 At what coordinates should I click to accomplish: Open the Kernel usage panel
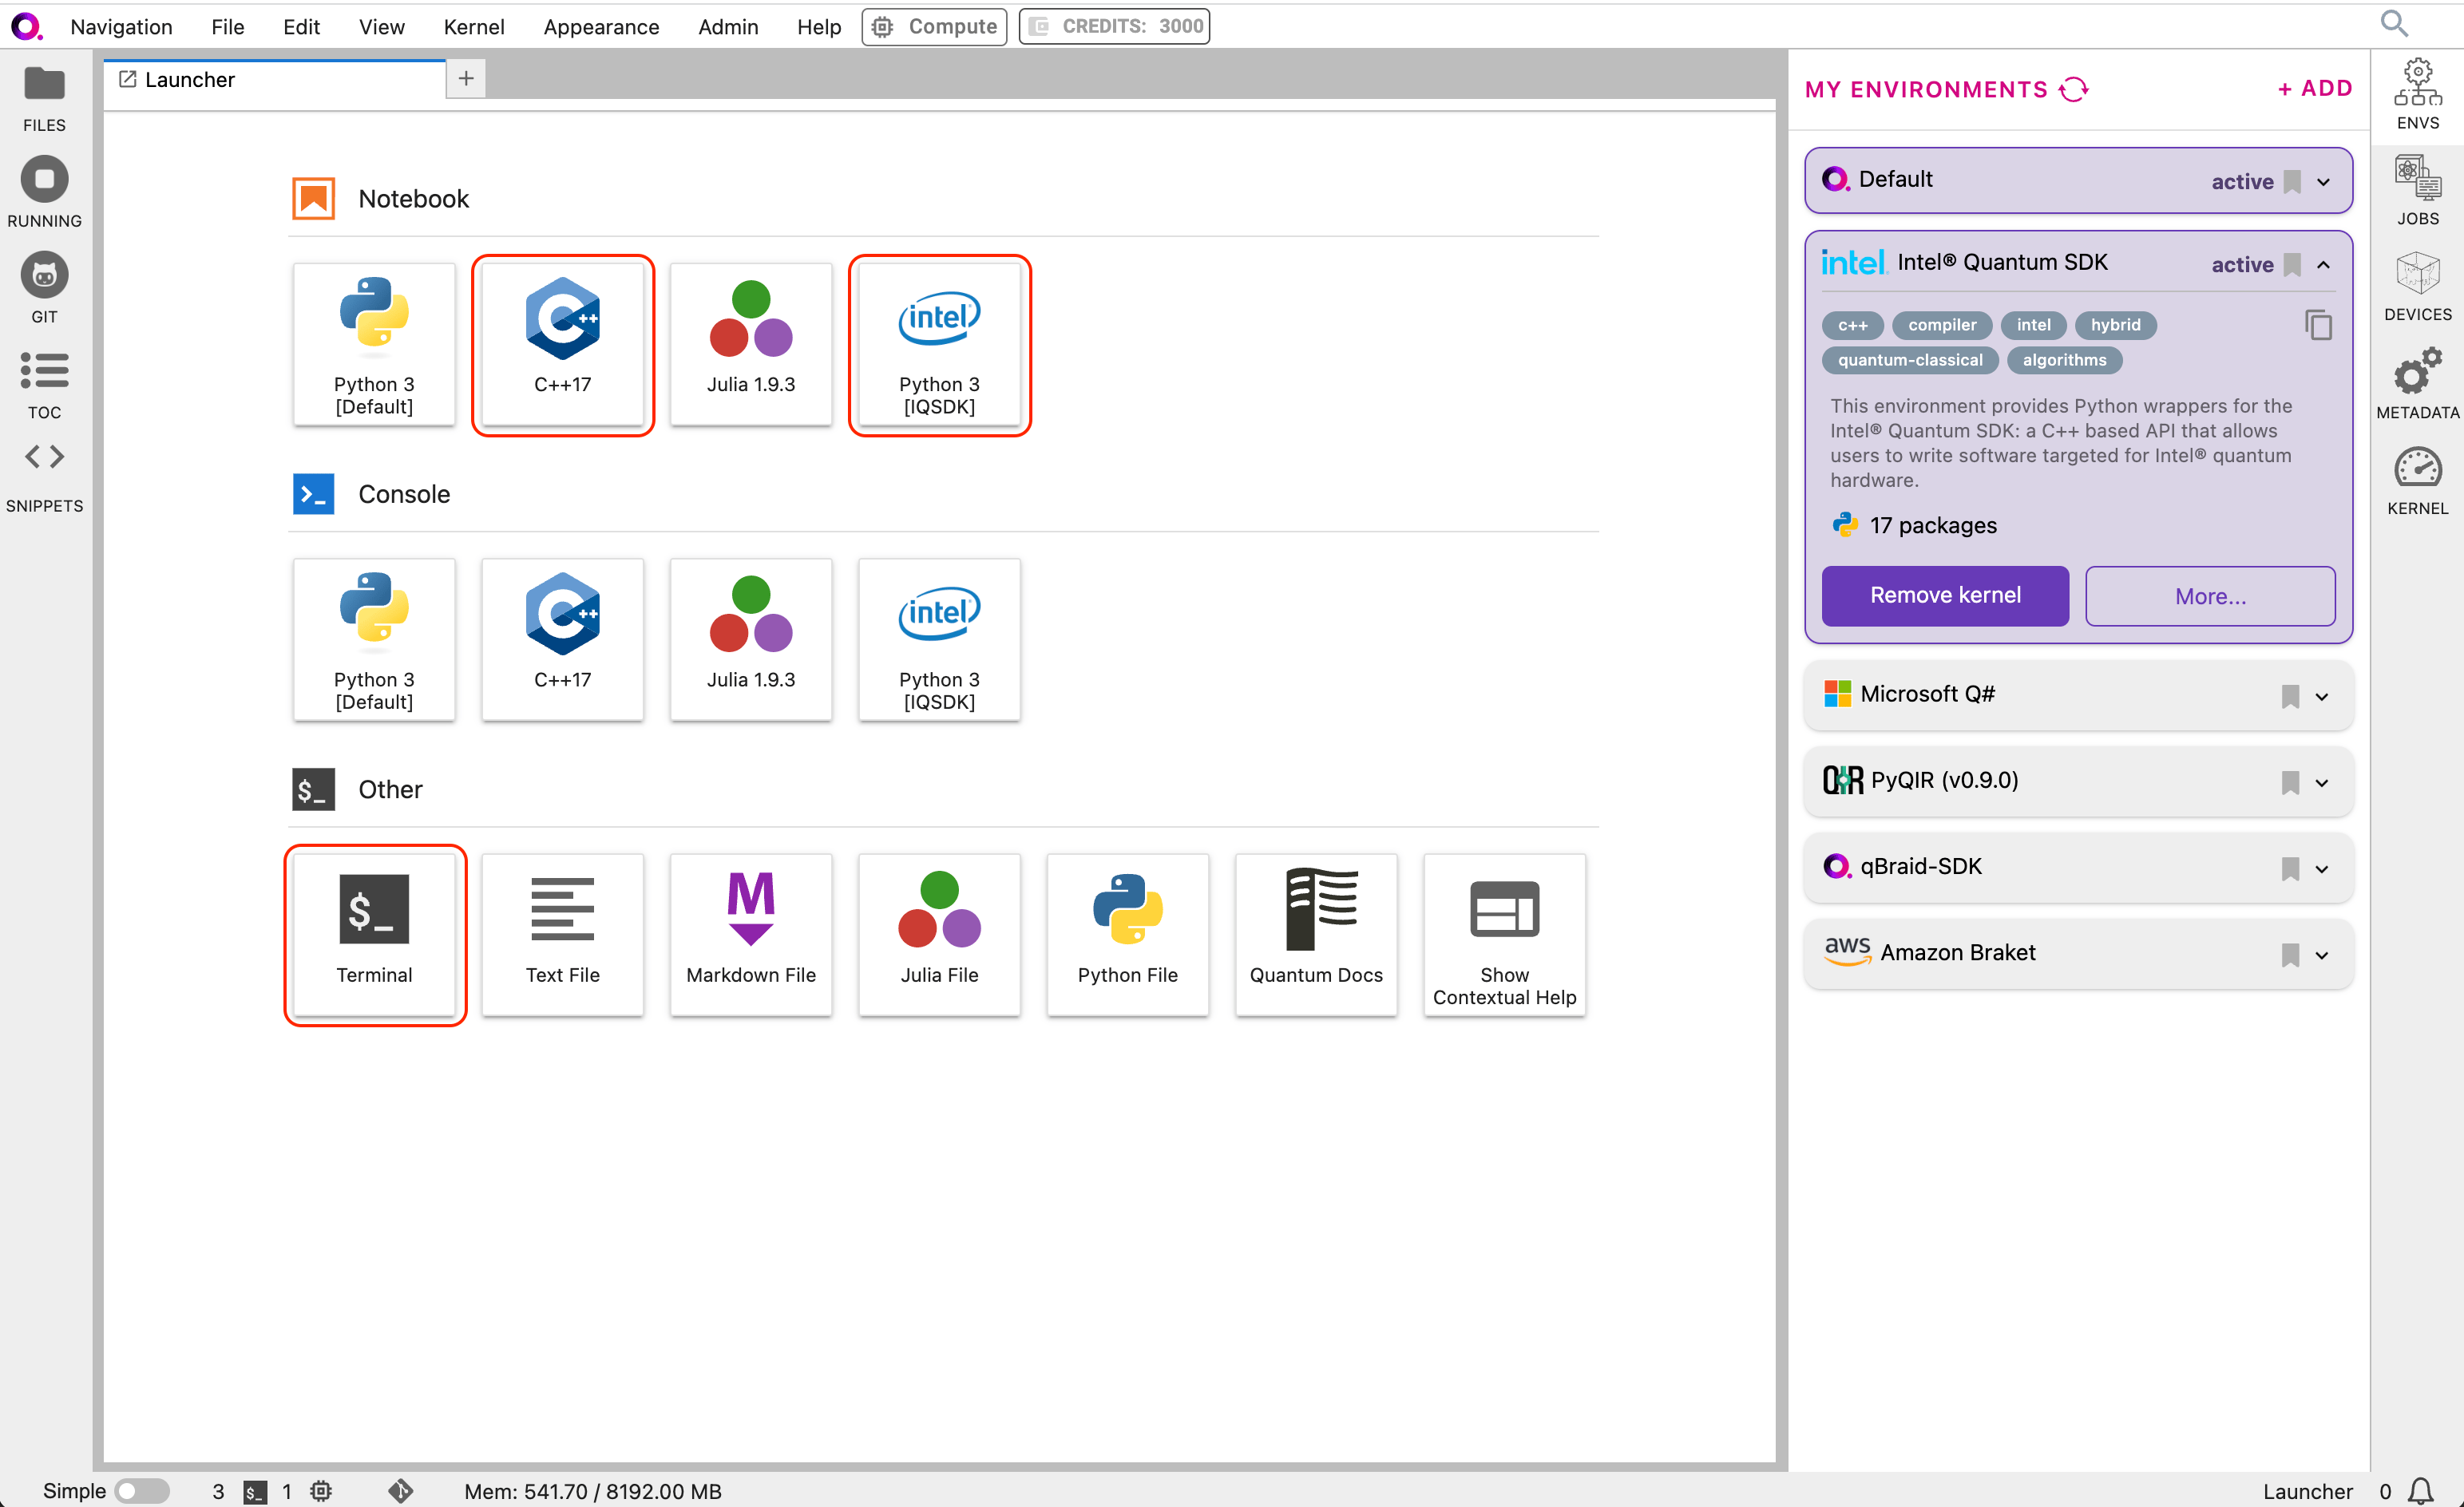pyautogui.click(x=2417, y=480)
